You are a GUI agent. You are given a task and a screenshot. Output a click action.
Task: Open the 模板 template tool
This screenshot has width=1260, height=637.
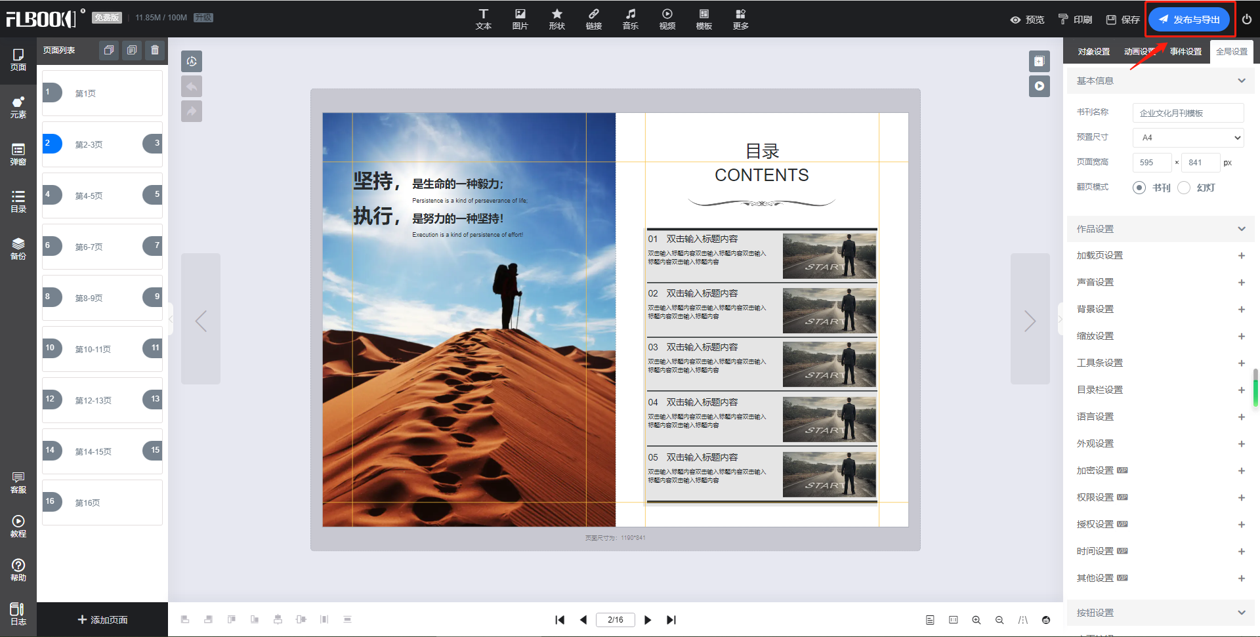(704, 19)
